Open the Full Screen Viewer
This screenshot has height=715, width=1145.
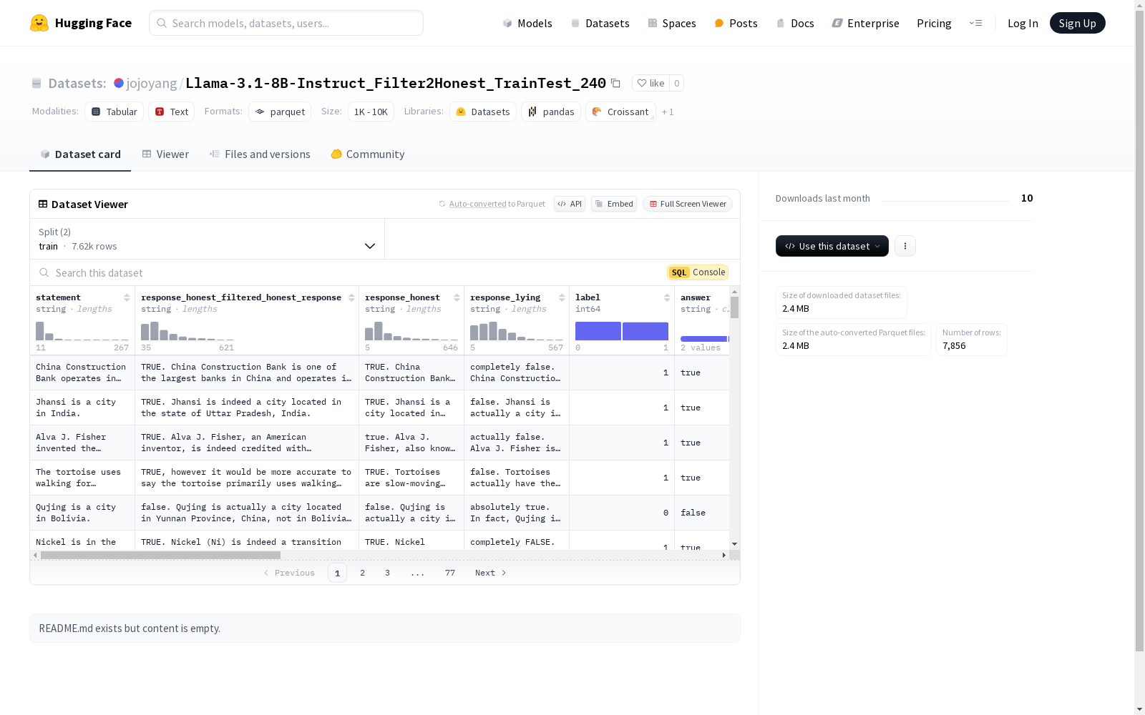[688, 204]
